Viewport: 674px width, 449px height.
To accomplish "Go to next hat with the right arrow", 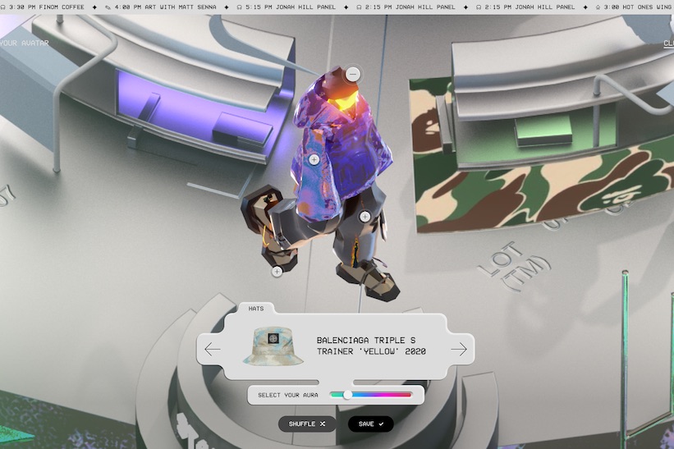I will click(x=459, y=349).
